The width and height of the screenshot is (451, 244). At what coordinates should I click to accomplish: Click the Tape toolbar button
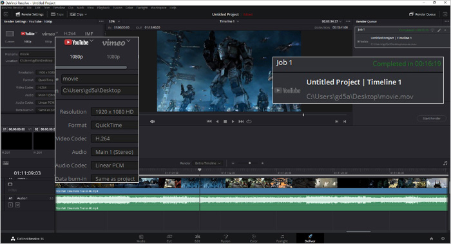point(57,14)
